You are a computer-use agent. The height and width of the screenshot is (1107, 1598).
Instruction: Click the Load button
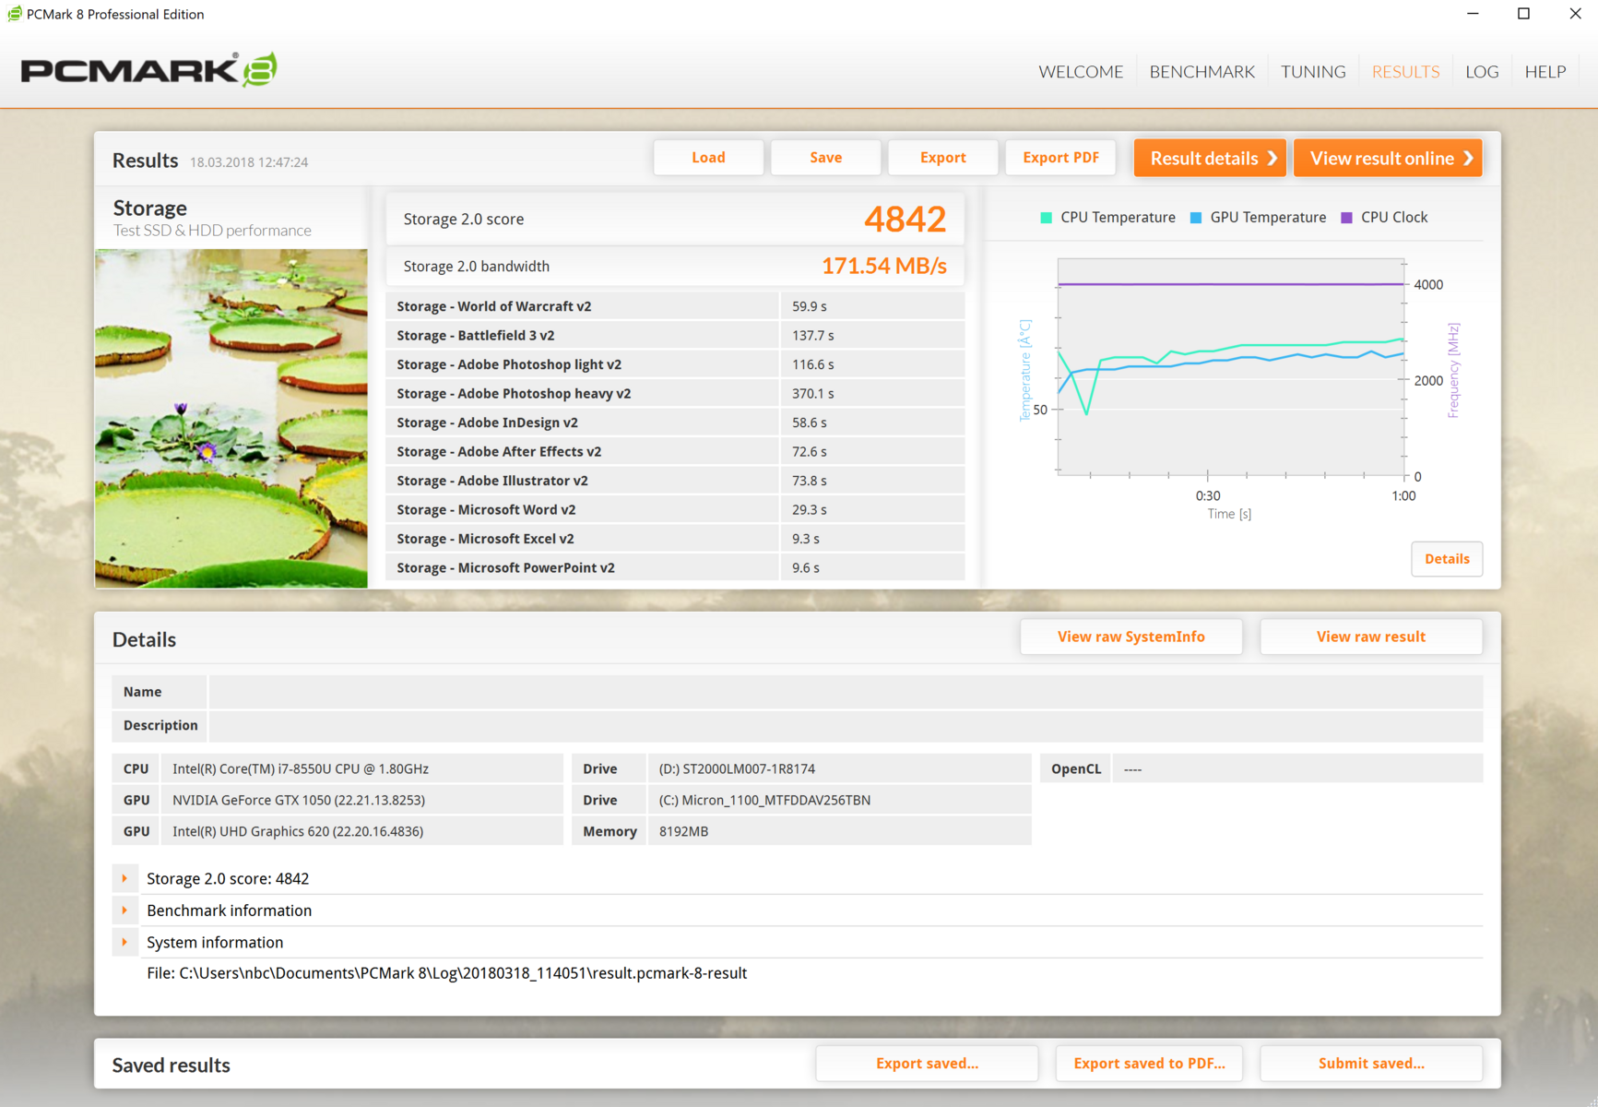point(708,158)
